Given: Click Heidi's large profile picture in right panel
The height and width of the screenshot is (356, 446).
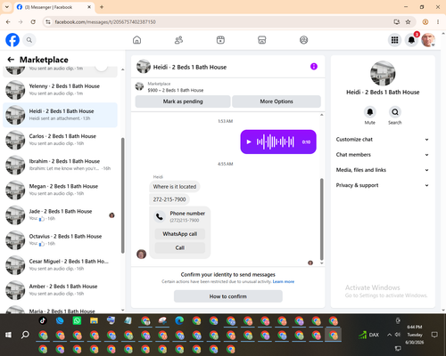Looking at the screenshot, I should (x=383, y=74).
